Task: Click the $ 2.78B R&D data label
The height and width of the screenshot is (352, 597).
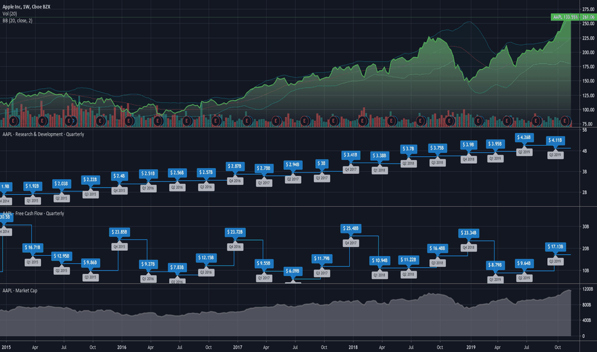Action: click(x=264, y=168)
